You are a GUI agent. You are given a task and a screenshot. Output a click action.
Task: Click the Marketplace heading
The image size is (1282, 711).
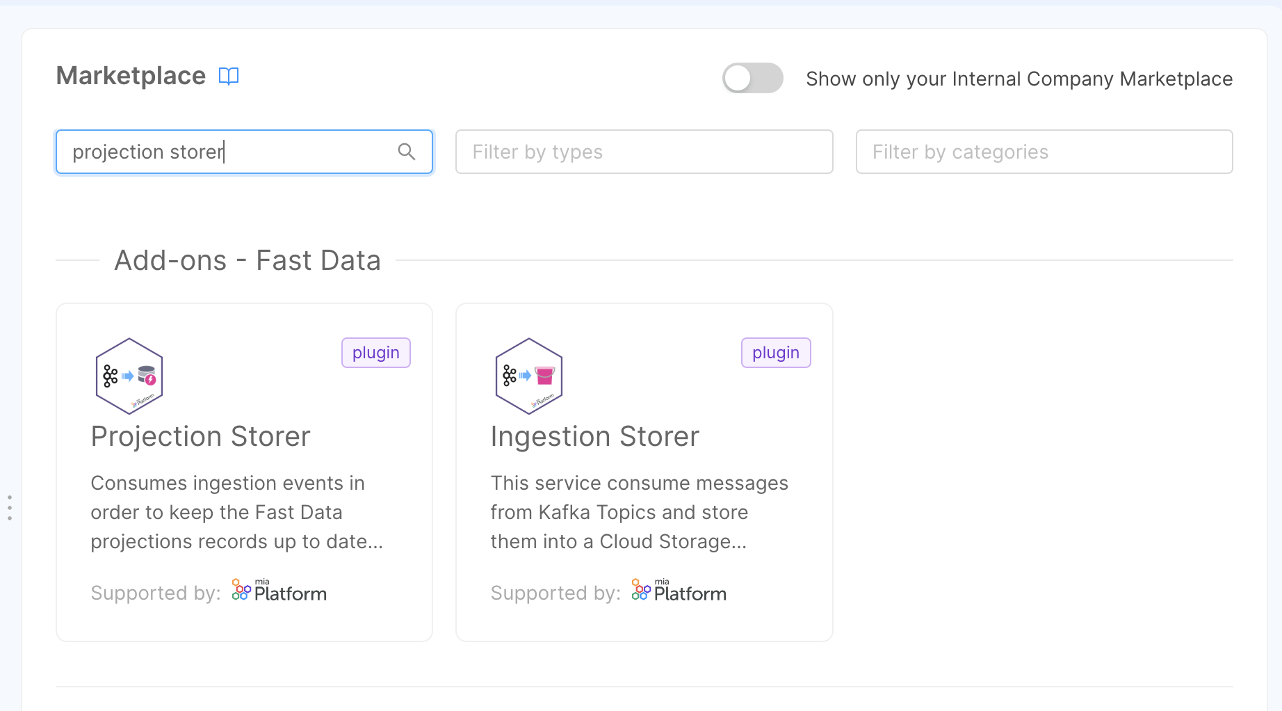coord(130,75)
